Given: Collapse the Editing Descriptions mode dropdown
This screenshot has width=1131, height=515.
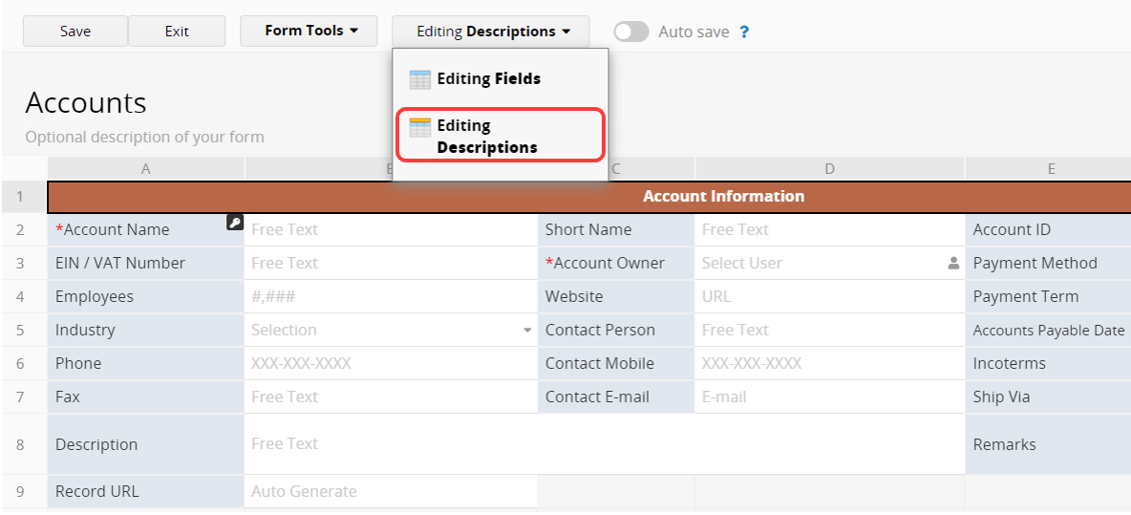Looking at the screenshot, I should pyautogui.click(x=491, y=32).
